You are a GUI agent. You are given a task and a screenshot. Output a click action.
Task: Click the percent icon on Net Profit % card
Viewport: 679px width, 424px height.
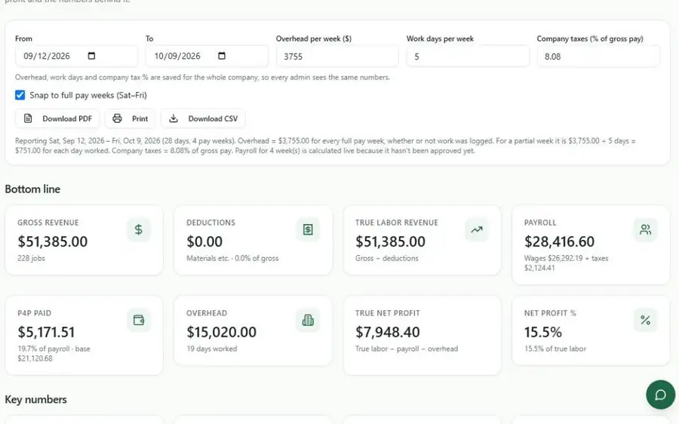point(646,320)
